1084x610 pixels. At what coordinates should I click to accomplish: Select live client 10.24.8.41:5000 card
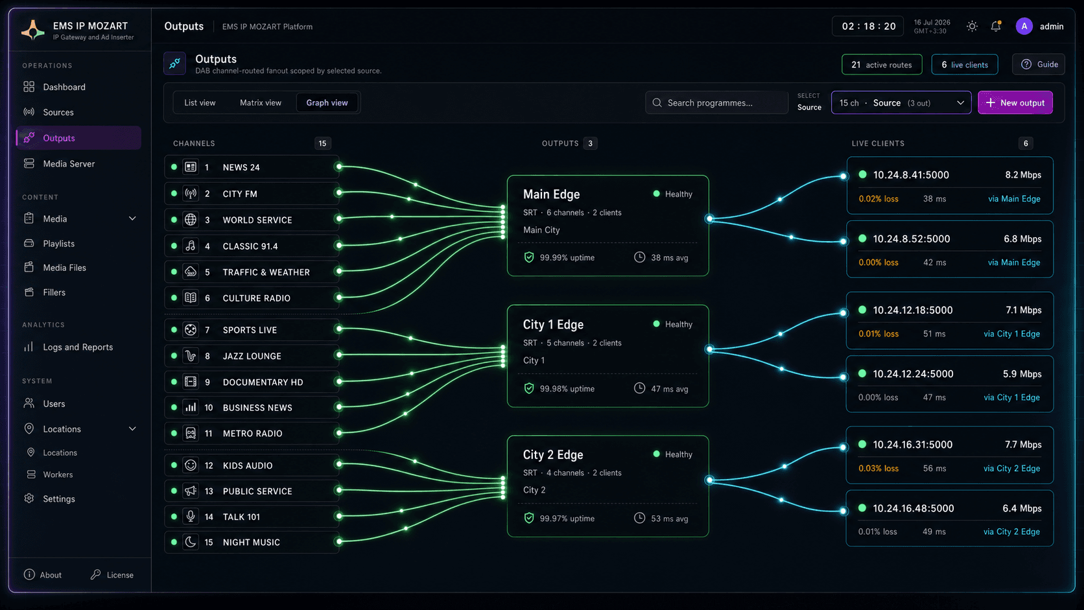[950, 185]
